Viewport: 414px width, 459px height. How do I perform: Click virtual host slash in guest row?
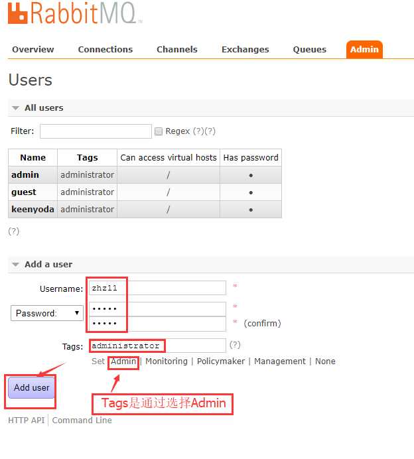coord(168,192)
